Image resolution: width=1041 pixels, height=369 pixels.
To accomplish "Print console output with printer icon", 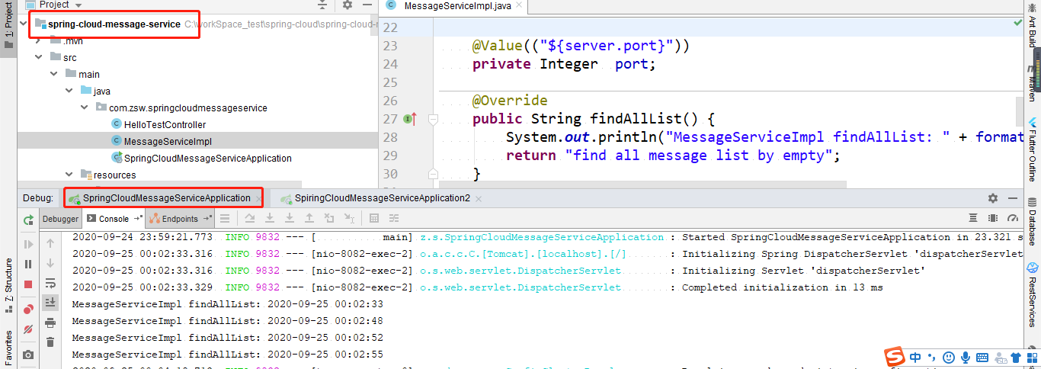I will click(50, 322).
